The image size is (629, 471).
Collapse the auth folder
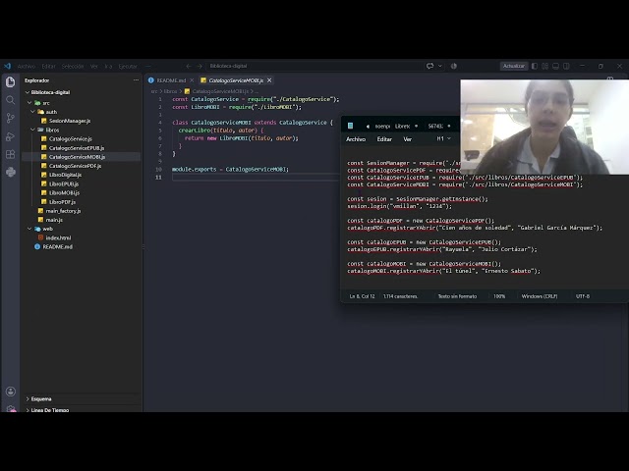point(32,112)
